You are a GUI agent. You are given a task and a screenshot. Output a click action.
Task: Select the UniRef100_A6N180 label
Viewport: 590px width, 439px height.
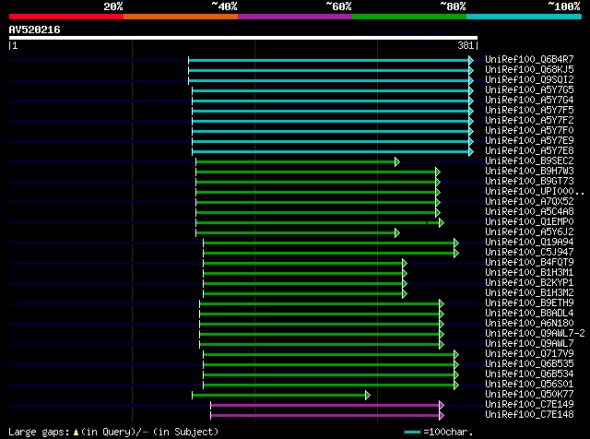click(529, 324)
